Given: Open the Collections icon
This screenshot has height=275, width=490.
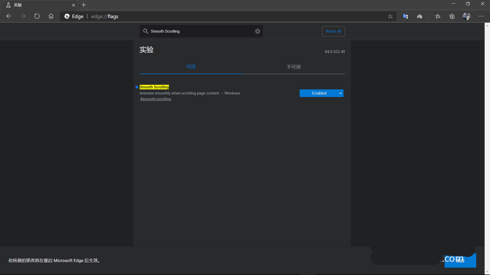Looking at the screenshot, I should (452, 17).
